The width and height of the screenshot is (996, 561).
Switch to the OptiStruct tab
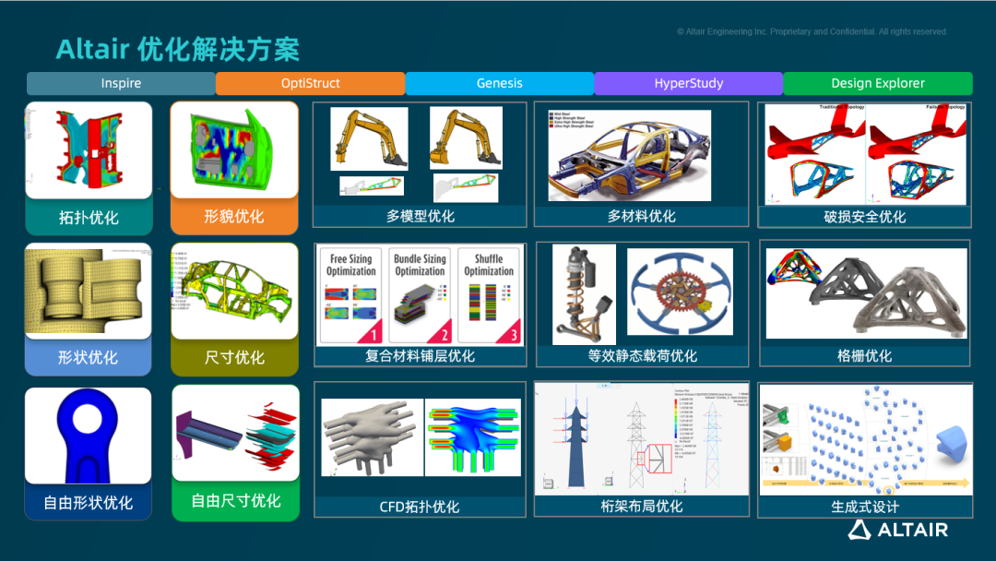click(310, 83)
